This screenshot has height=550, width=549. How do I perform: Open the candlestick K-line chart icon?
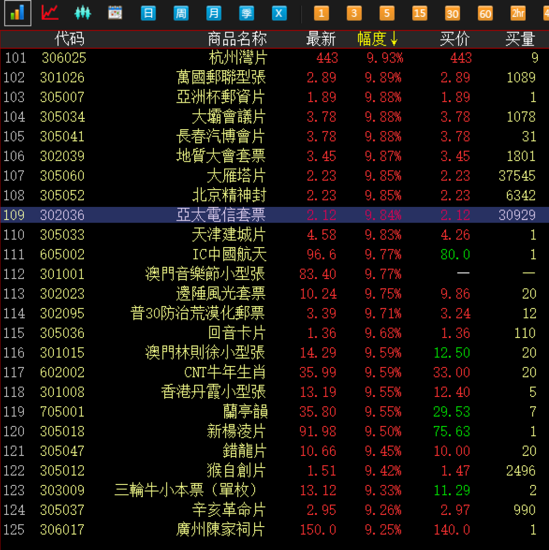(83, 13)
